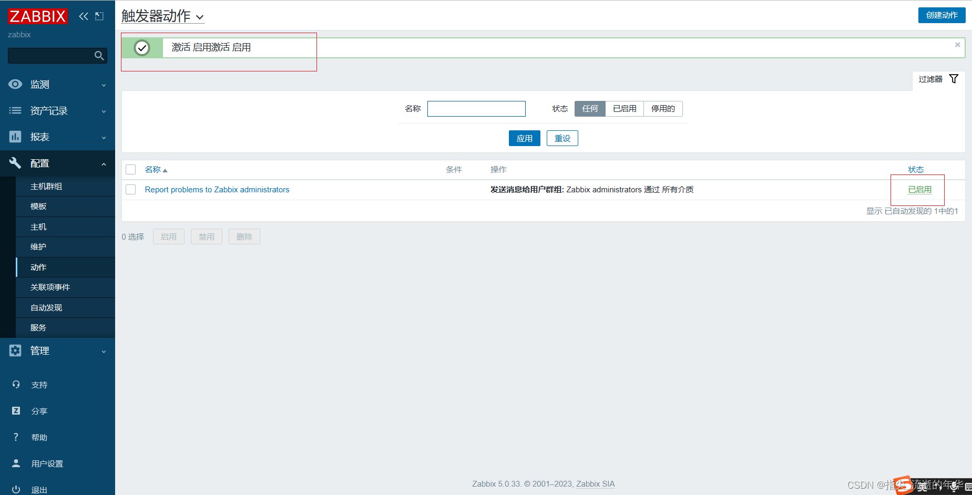The height and width of the screenshot is (495, 972).
Task: Click the eye icon for 监测
Action: pyautogui.click(x=15, y=84)
